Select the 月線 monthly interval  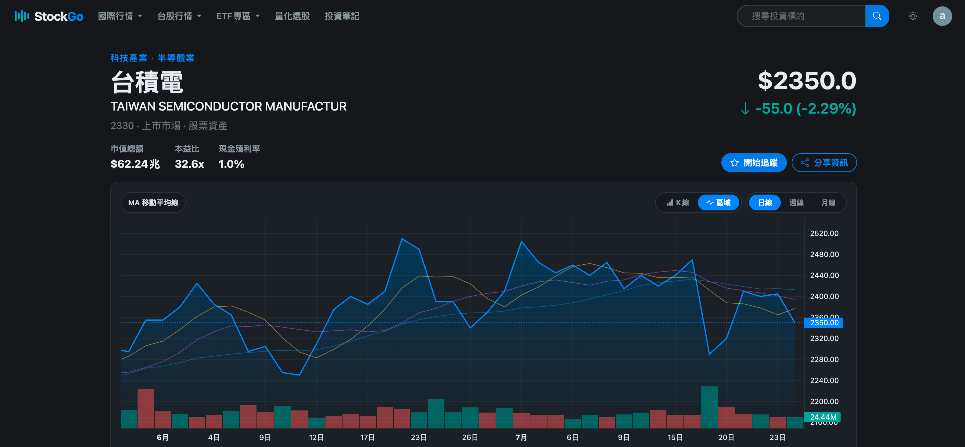(828, 203)
